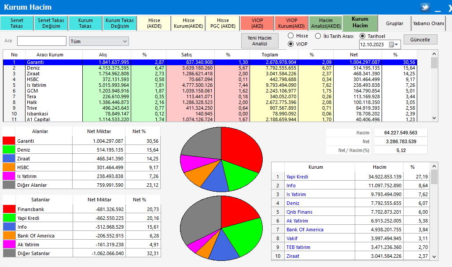Open the VIOP Kurum(AKD) tab

point(291,23)
